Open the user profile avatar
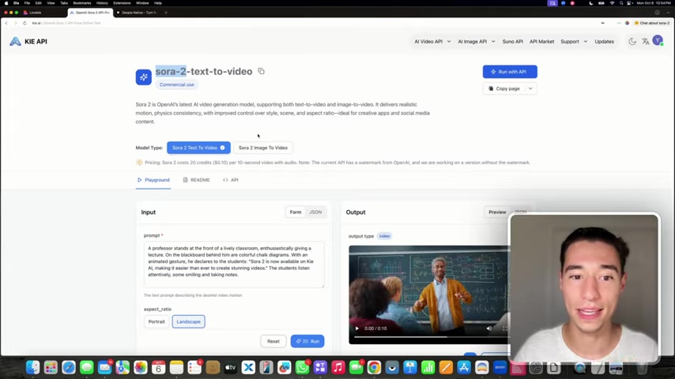Image resolution: width=675 pixels, height=379 pixels. [x=658, y=41]
